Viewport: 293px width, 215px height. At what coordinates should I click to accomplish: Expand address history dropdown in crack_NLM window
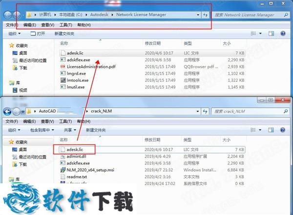(198, 112)
